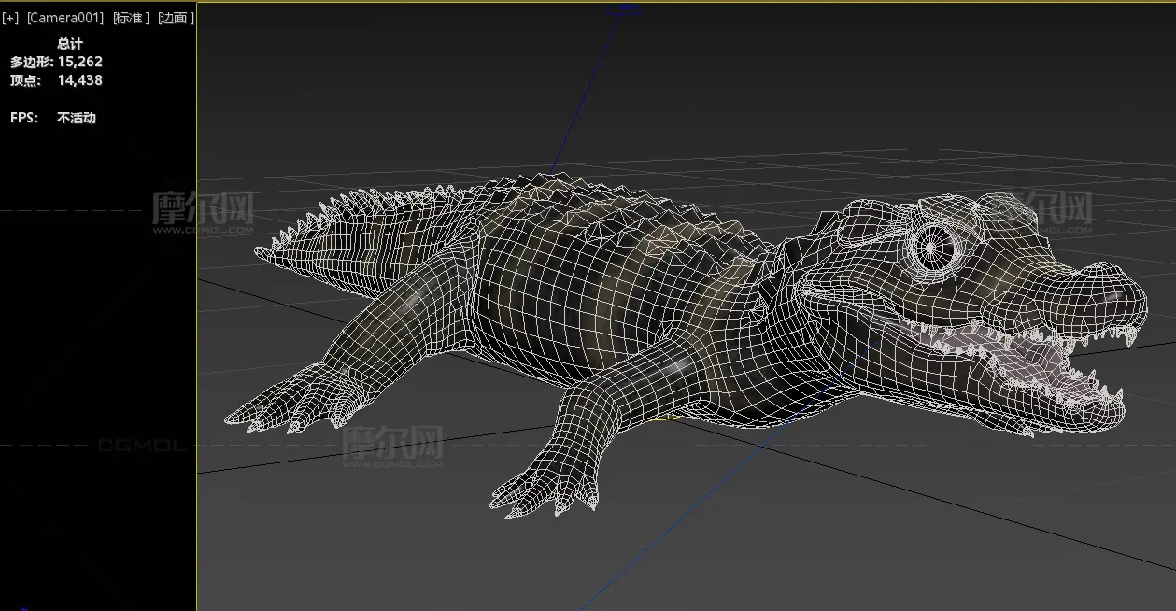Click the FPS 不活动 status text
This screenshot has width=1176, height=611.
[77, 118]
